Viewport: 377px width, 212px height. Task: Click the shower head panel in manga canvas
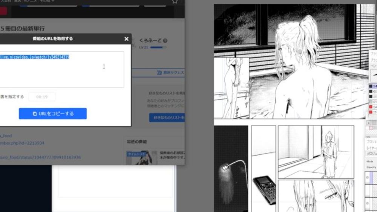[x=231, y=169]
